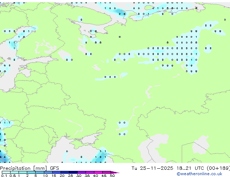230x177 pixels.
Task: Select legend swatch between 40 and 45 mm
Action: coord(98,172)
